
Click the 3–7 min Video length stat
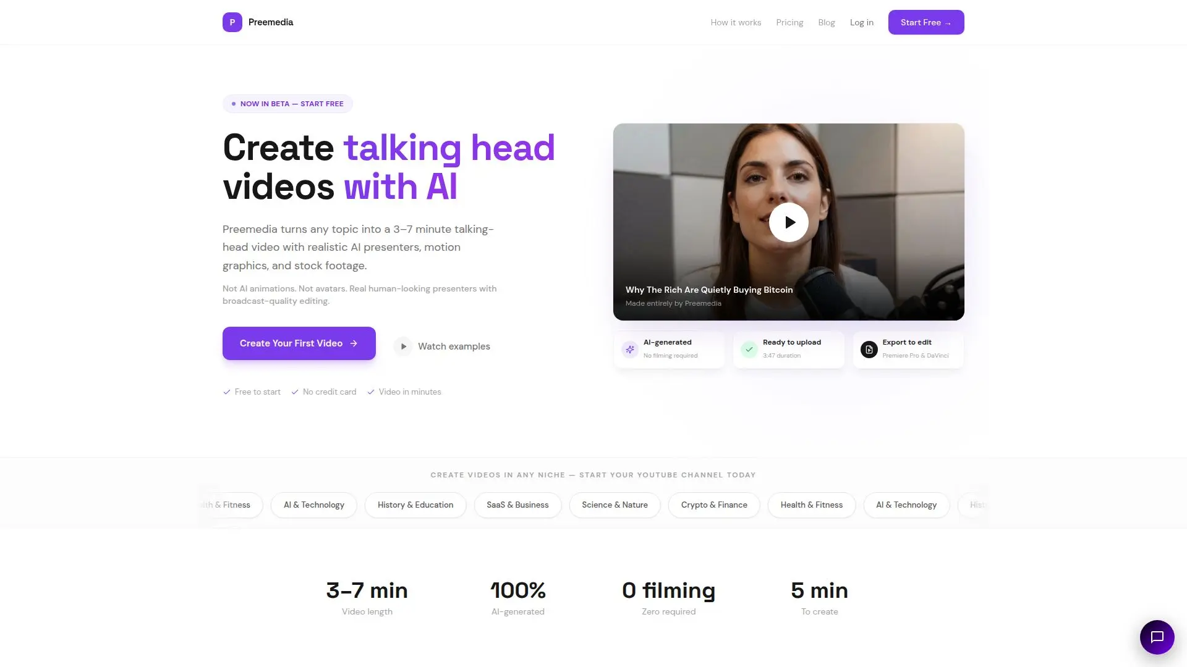pos(367,598)
